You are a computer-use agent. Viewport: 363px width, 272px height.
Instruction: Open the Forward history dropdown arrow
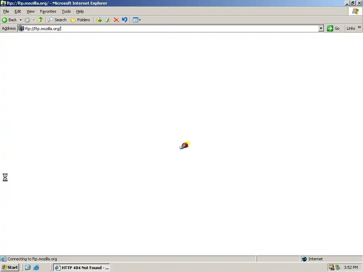pyautogui.click(x=34, y=20)
